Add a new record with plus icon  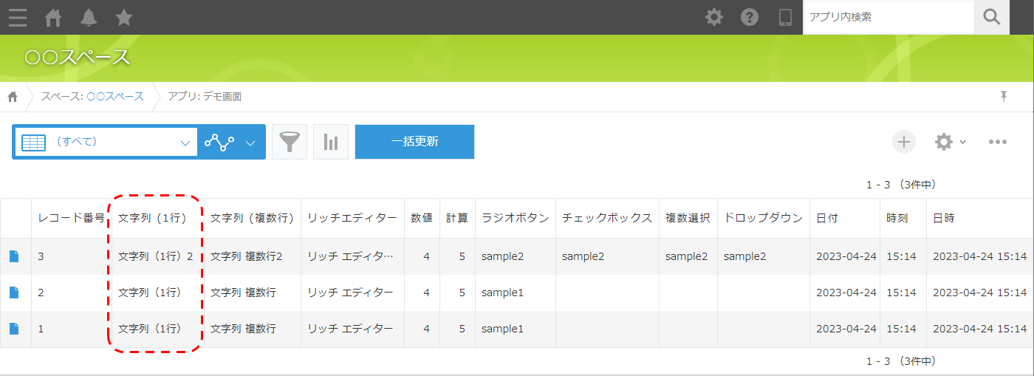[x=904, y=142]
